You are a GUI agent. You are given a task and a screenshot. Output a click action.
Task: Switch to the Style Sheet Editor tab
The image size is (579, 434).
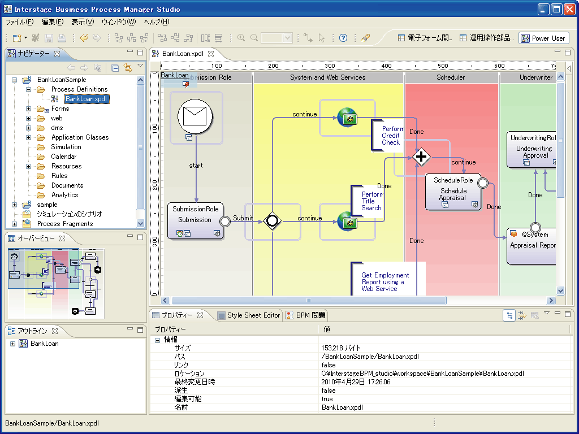click(249, 315)
